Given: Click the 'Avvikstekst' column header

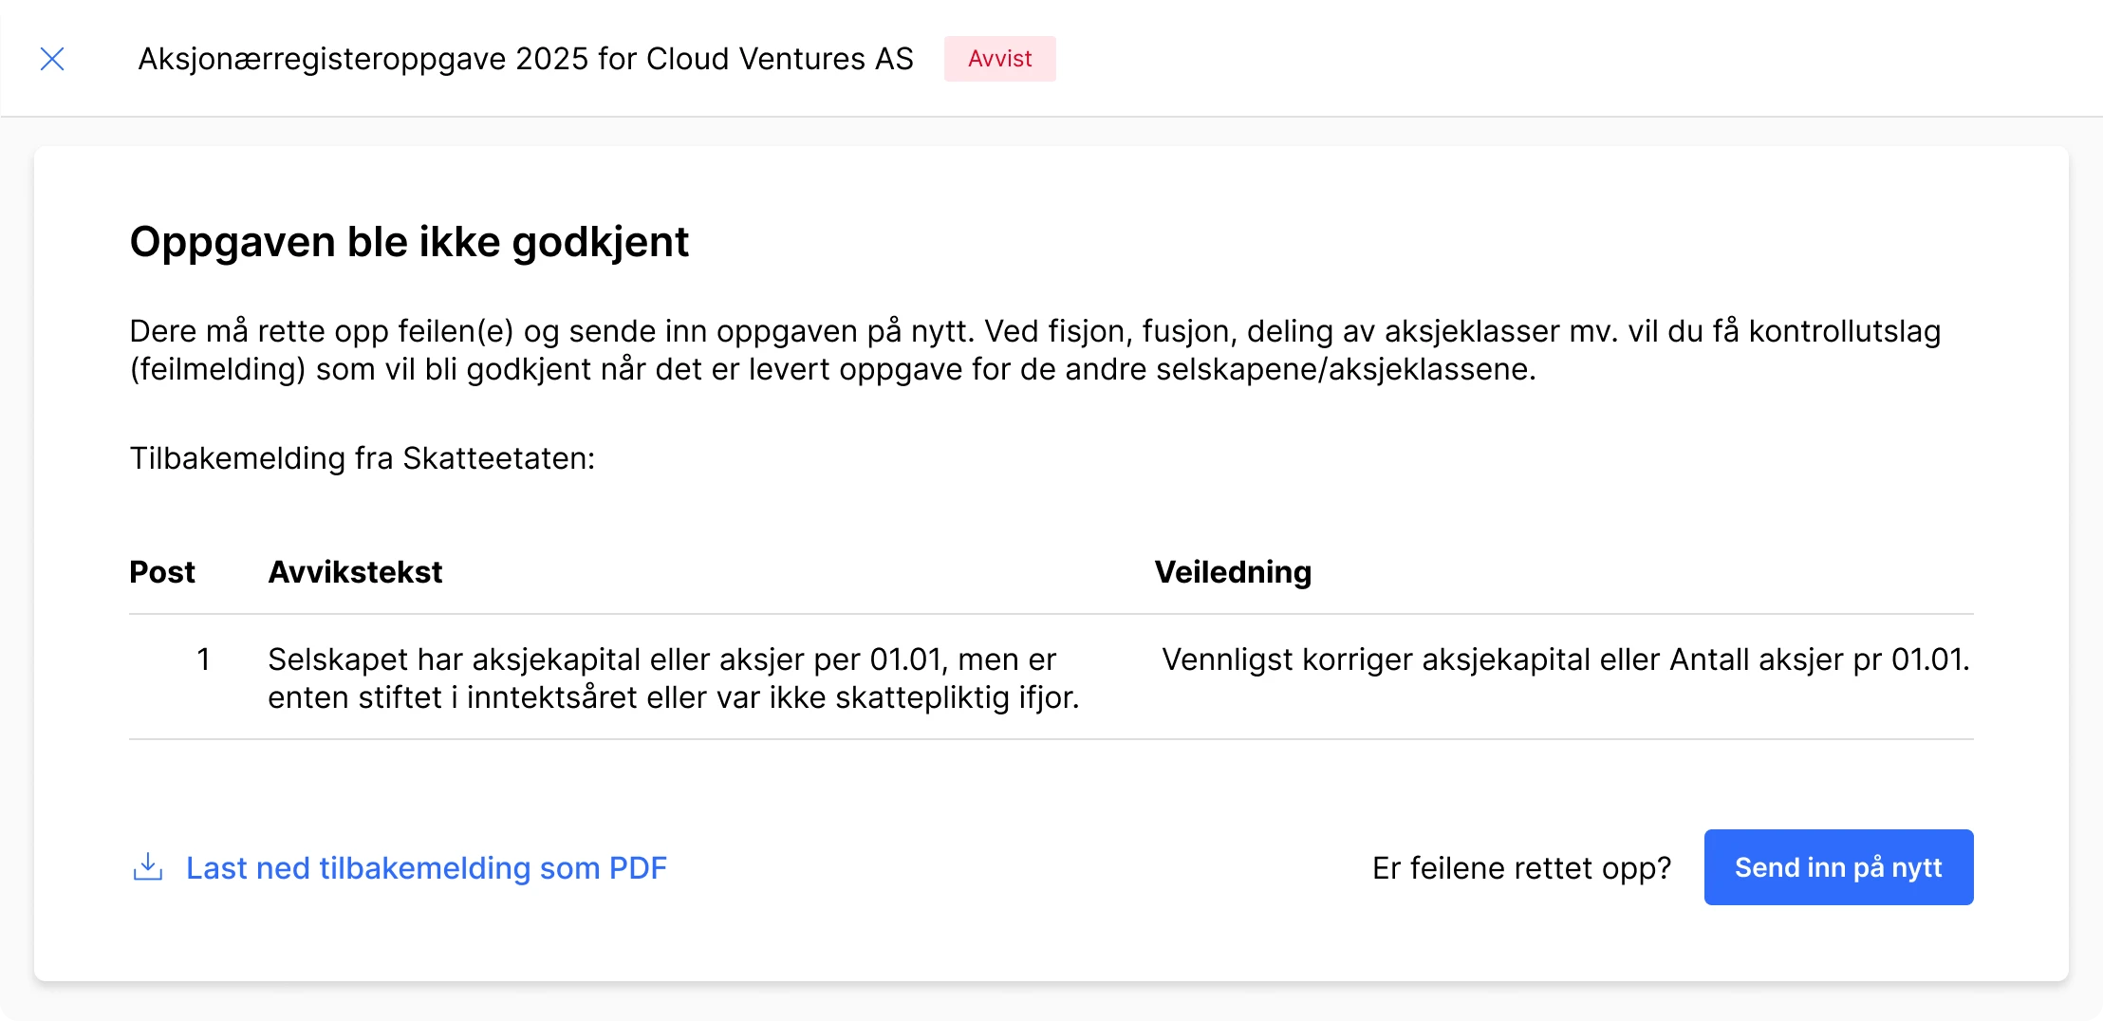Looking at the screenshot, I should (355, 572).
